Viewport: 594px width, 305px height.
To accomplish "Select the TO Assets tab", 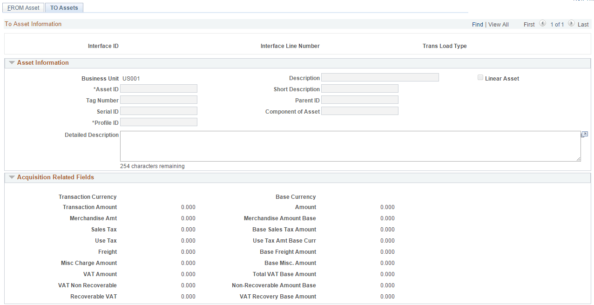I will click(64, 7).
